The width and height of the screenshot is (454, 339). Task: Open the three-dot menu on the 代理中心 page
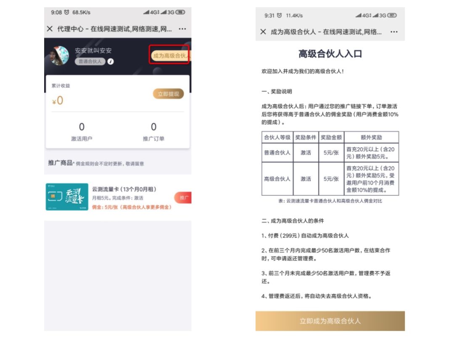point(182,29)
